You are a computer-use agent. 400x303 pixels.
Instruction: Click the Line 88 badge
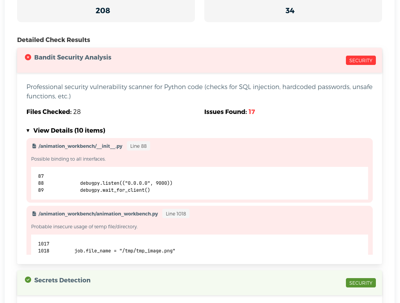(x=139, y=146)
